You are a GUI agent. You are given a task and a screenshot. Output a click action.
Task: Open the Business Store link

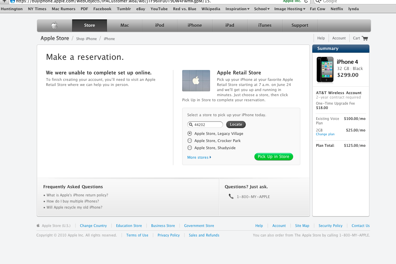point(163,226)
